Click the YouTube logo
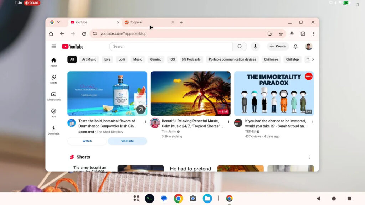Screen dimensions: 365x205 point(72,46)
